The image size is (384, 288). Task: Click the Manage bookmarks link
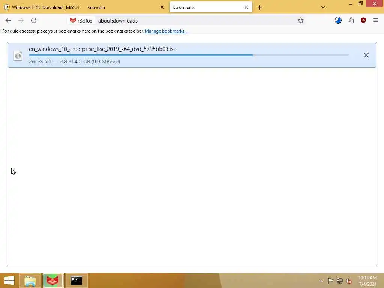pos(166,31)
